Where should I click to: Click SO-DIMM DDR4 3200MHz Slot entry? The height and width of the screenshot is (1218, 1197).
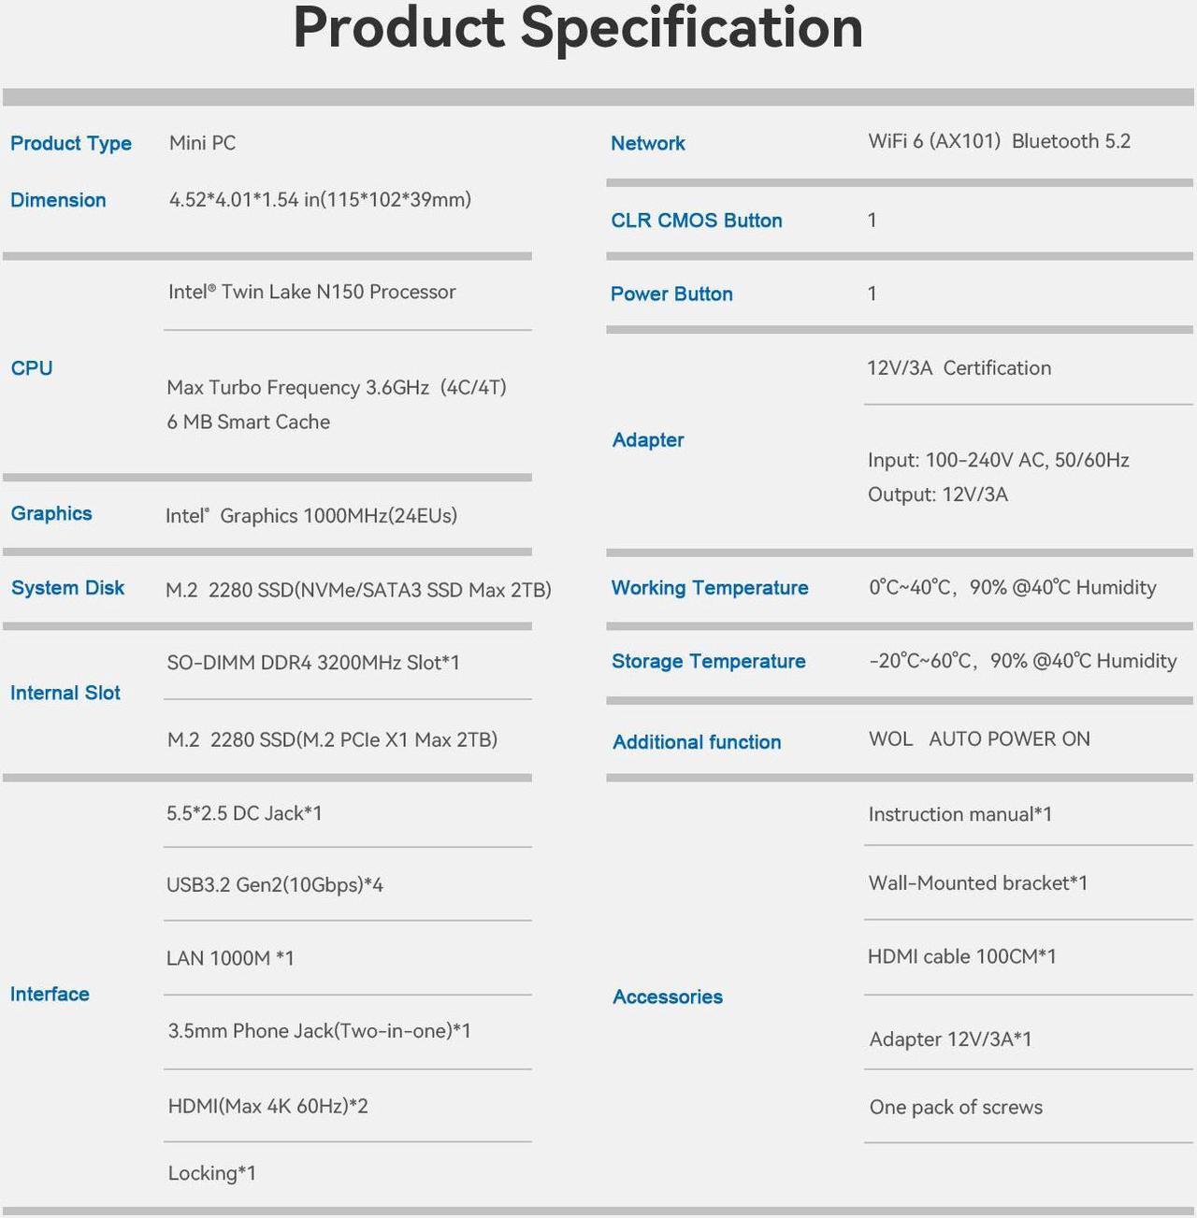313,663
